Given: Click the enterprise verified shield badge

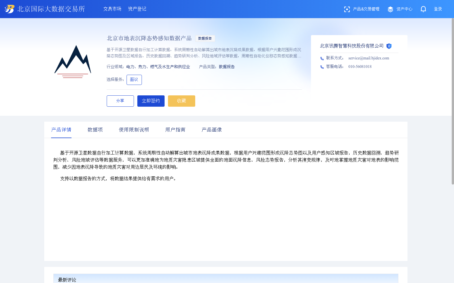Looking at the screenshot, I should (389, 46).
